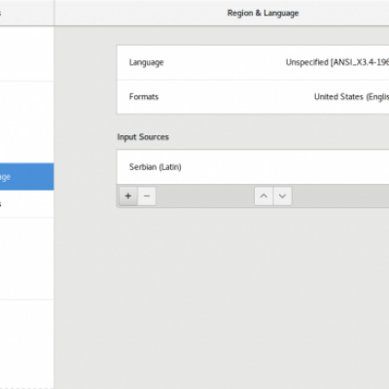Image resolution: width=389 pixels, height=389 pixels.
Task: Click the Language label text
Action: point(146,62)
